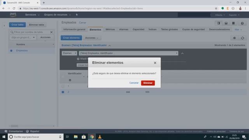This screenshot has width=249, height=140.
Task: Confirm deletion with red Eliminar button
Action: [148, 83]
